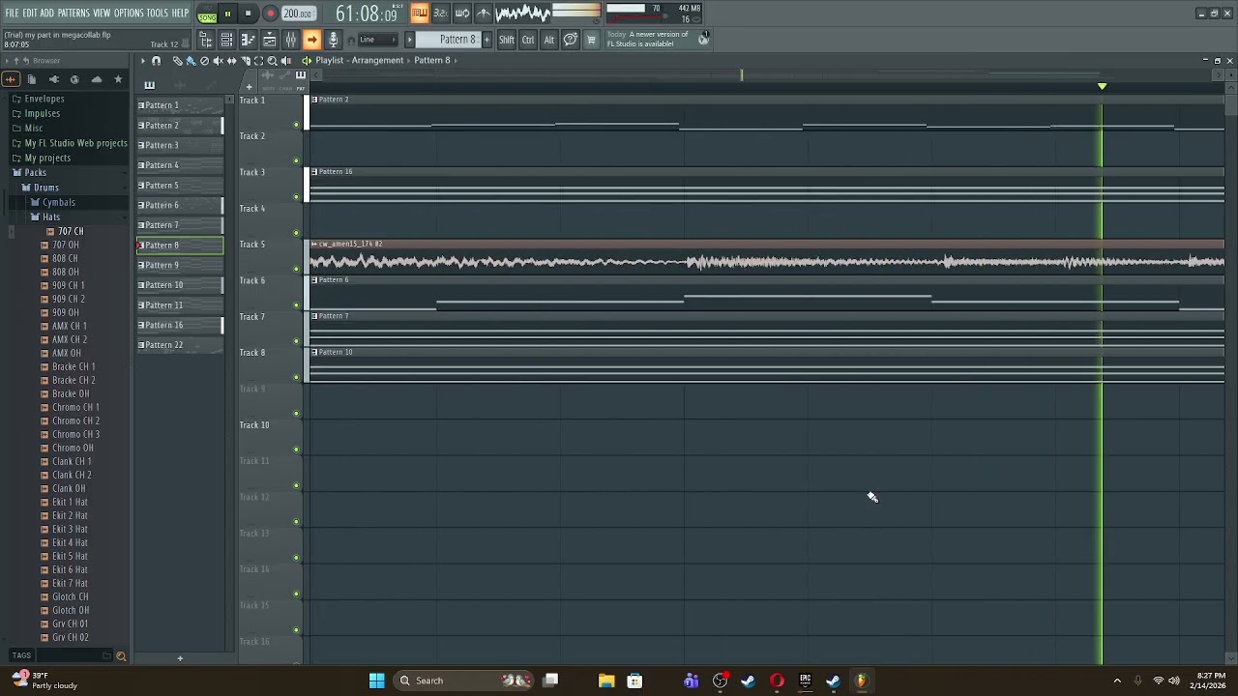The image size is (1238, 696).
Task: Open the FILE menu
Action: click(13, 13)
